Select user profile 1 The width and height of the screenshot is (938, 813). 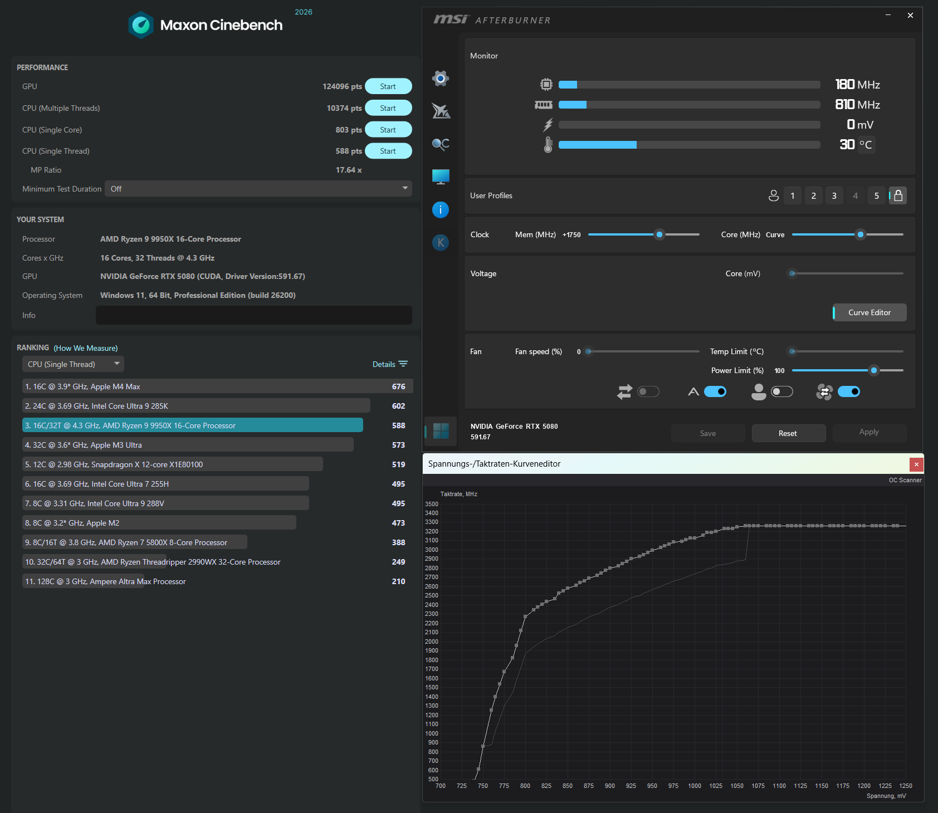coord(793,195)
